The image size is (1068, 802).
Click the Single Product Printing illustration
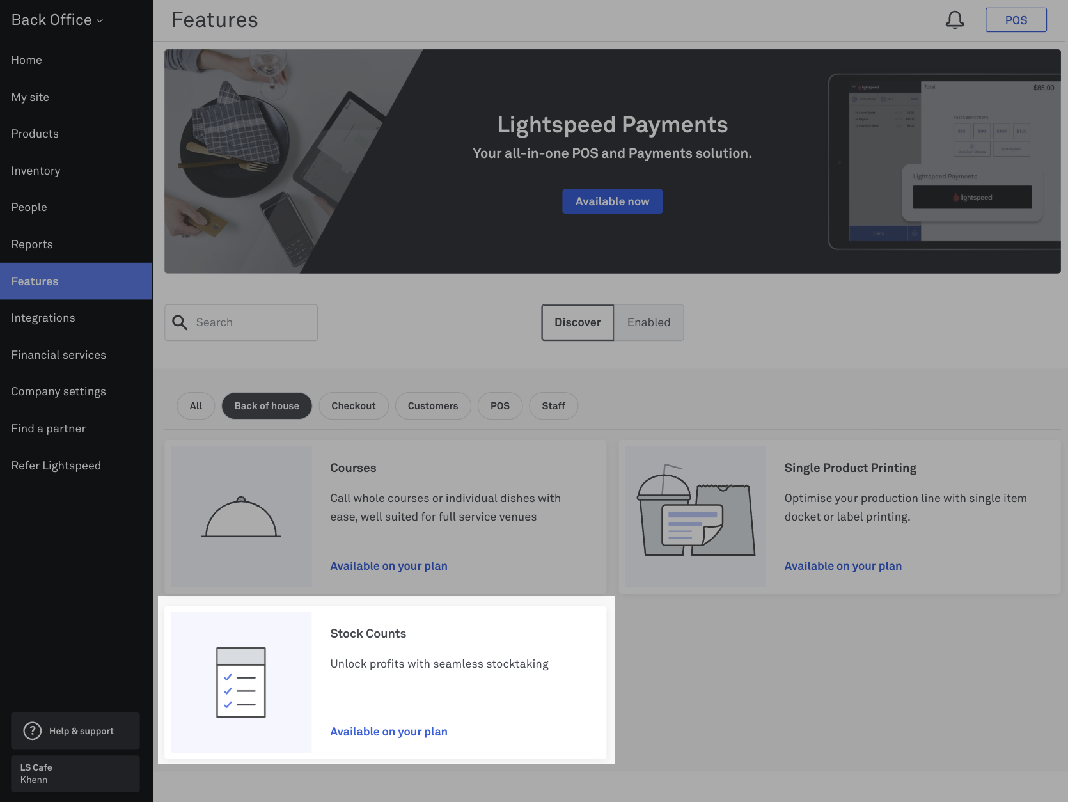[696, 510]
